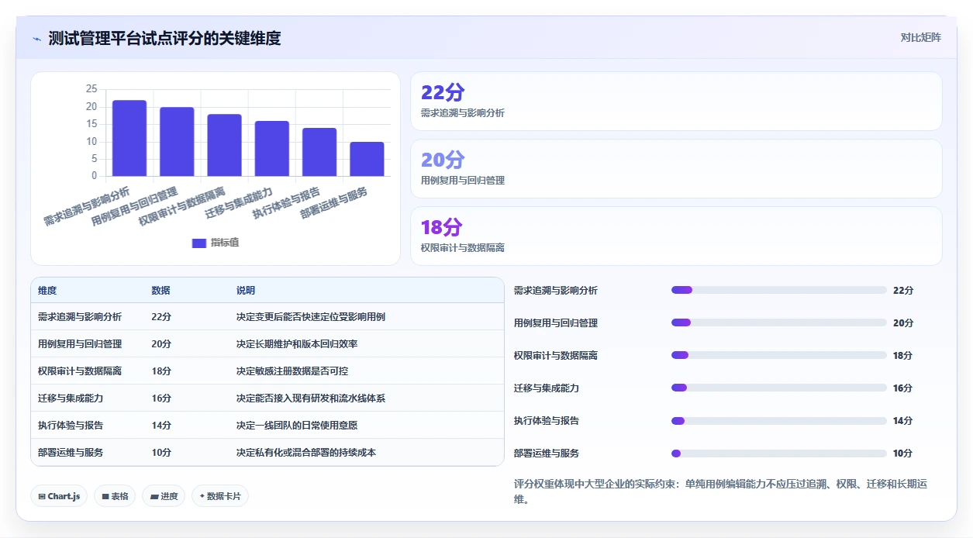Click the 16分 table cell
This screenshot has height=538, width=973.
162,398
